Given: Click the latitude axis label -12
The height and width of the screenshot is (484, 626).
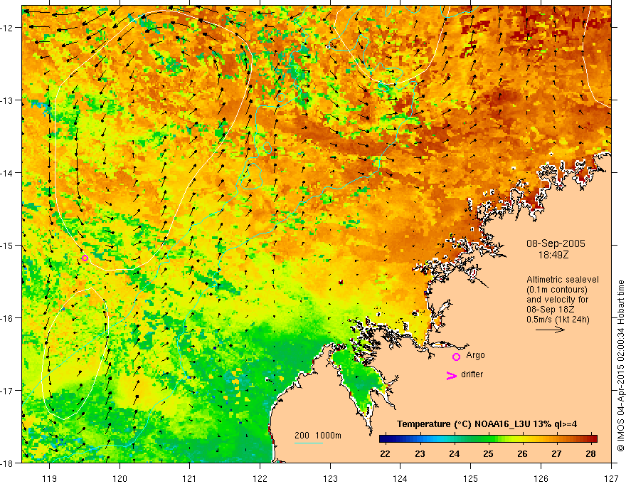Looking at the screenshot, I should pyautogui.click(x=7, y=28).
